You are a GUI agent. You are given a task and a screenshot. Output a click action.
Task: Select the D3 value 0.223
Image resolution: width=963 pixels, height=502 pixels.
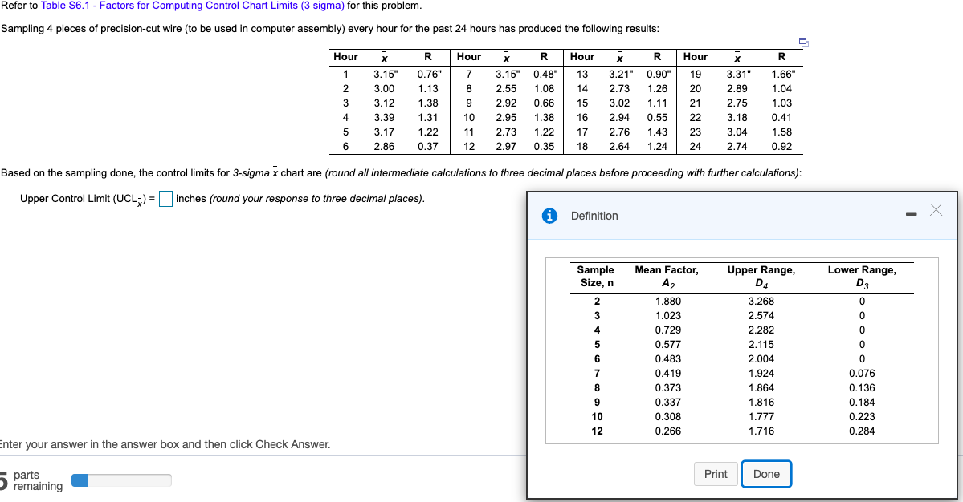tap(863, 417)
